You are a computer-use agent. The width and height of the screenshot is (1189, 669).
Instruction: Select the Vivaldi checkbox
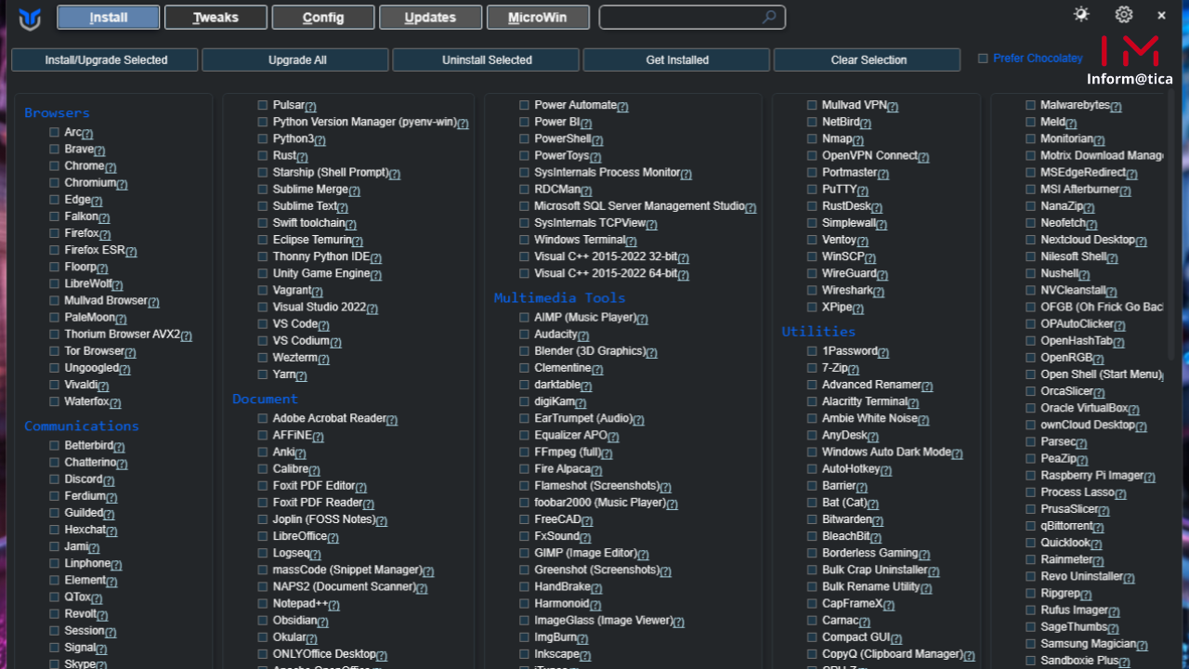tap(55, 385)
